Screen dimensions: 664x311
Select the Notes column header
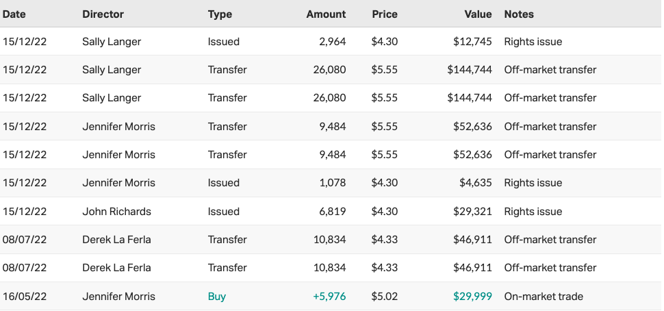click(519, 14)
